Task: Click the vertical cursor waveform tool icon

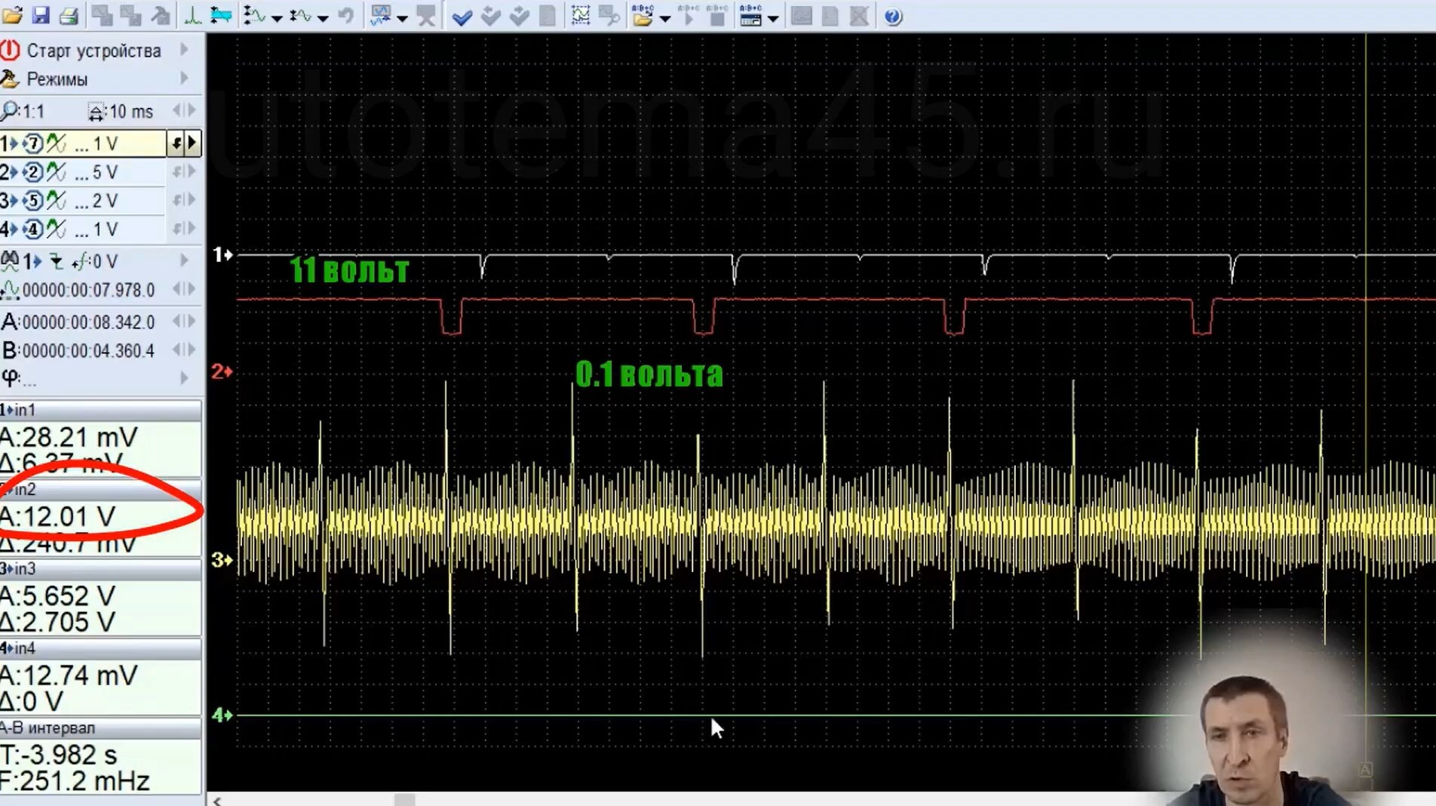Action: click(x=254, y=15)
